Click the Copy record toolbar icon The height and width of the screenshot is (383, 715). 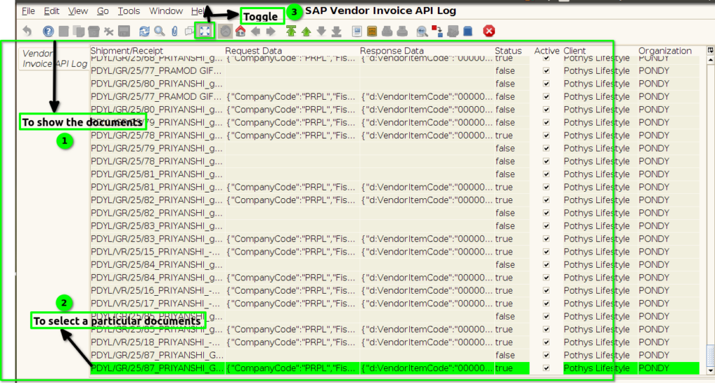pos(78,31)
